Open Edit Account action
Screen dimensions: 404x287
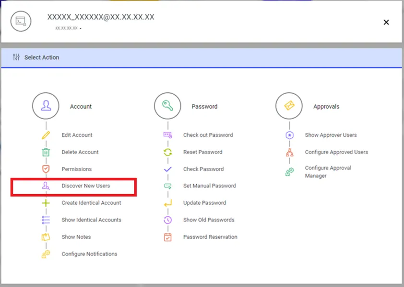coord(77,135)
